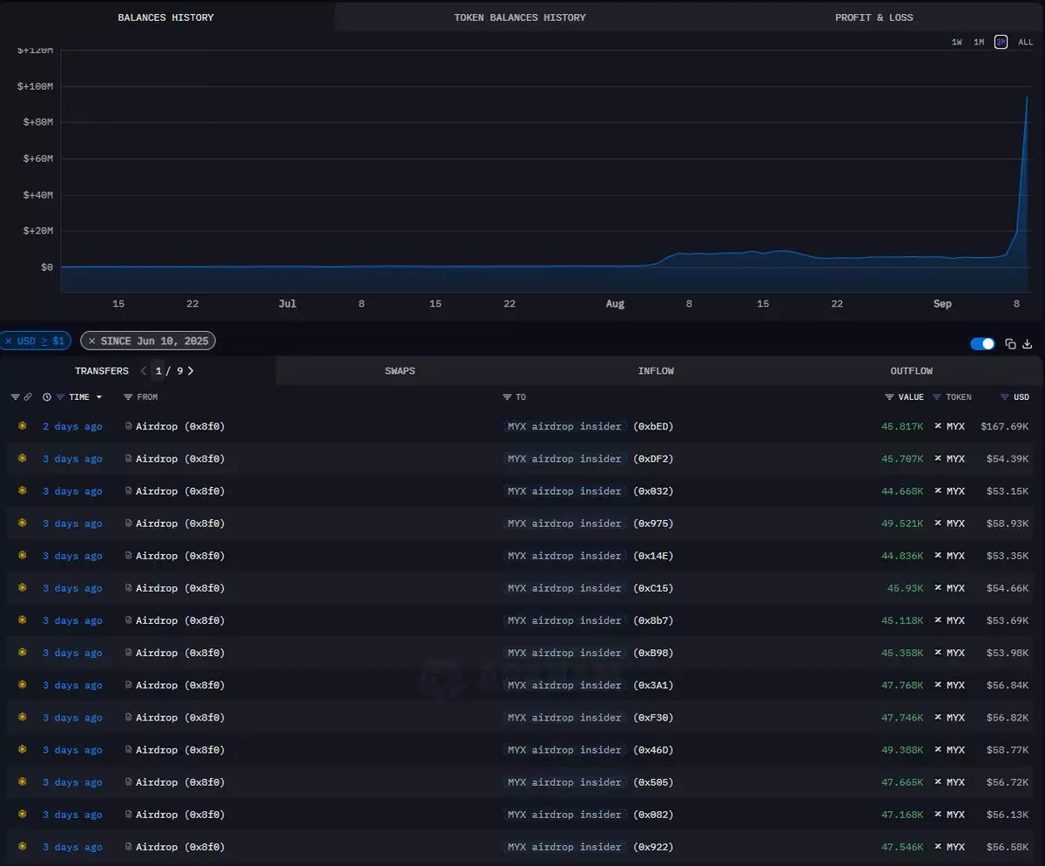Click the BNB chain icon in the 0x922 row
Image resolution: width=1045 pixels, height=866 pixels.
22,847
